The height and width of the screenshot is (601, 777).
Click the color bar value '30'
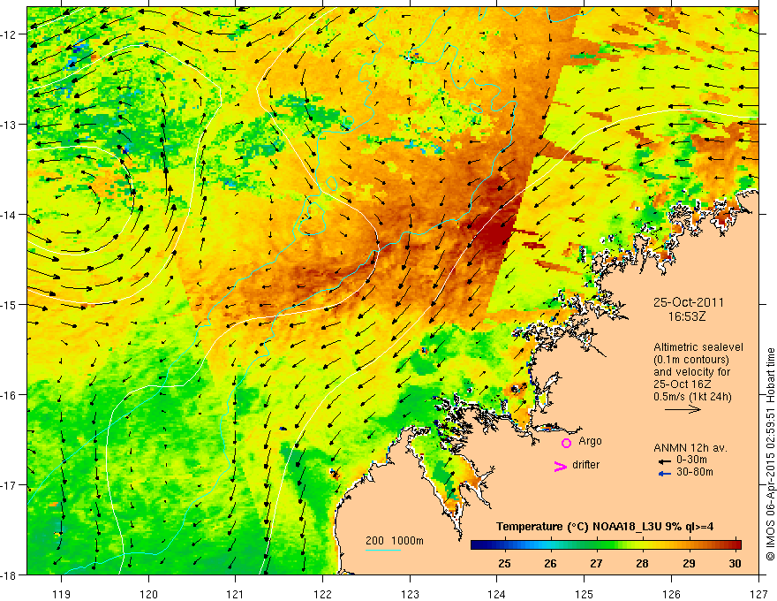click(735, 563)
